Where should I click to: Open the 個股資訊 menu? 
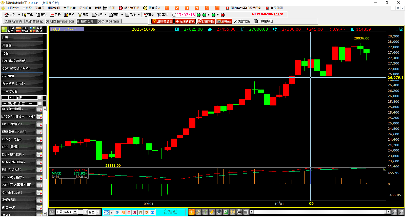pyautogui.click(x=54, y=8)
